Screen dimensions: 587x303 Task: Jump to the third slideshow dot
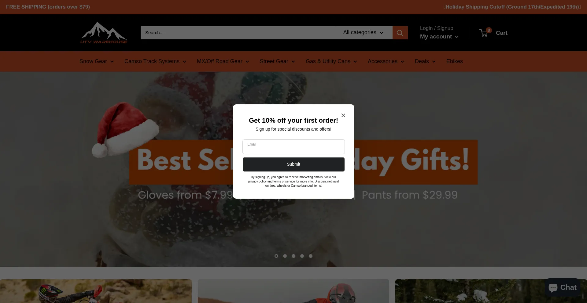(x=293, y=256)
